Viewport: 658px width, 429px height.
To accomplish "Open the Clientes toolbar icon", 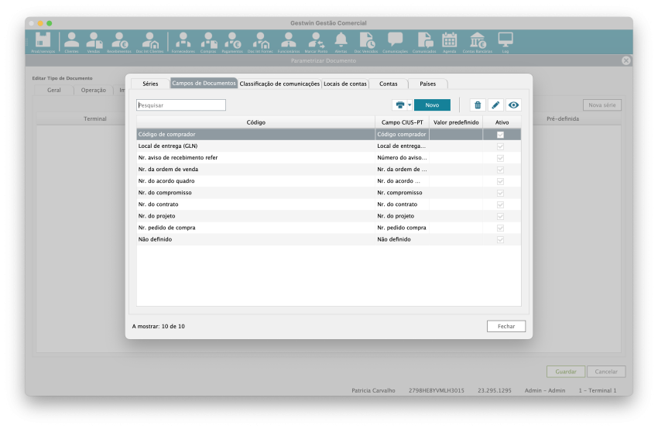I will point(71,41).
